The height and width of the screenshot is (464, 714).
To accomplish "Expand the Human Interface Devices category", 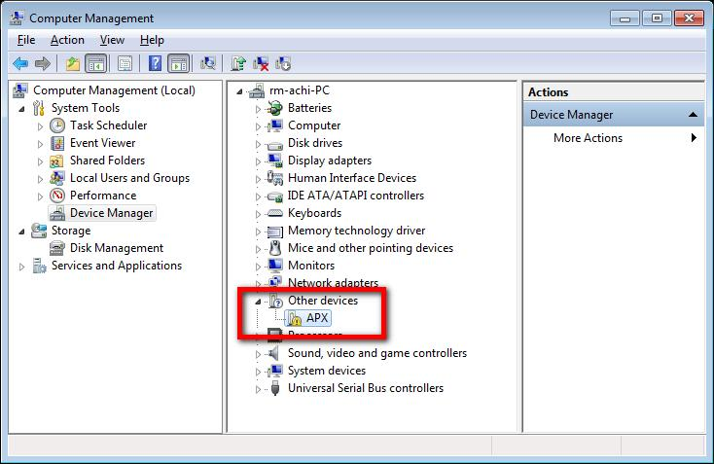I will click(x=258, y=179).
